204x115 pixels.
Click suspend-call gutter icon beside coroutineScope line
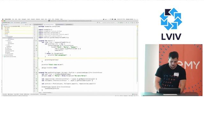36,45
